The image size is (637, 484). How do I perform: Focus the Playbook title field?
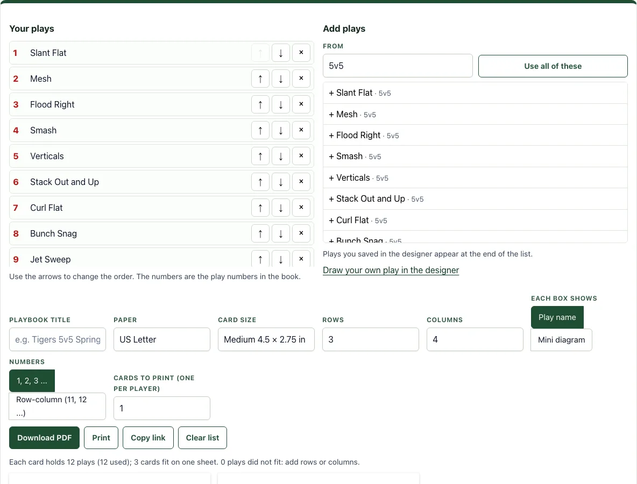click(x=57, y=339)
